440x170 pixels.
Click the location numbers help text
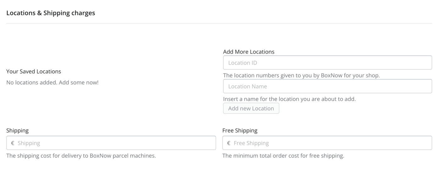301,75
